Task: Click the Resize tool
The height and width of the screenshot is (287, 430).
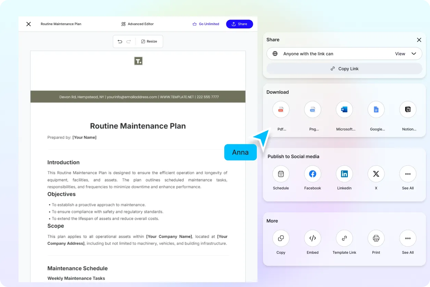Action: click(x=149, y=41)
